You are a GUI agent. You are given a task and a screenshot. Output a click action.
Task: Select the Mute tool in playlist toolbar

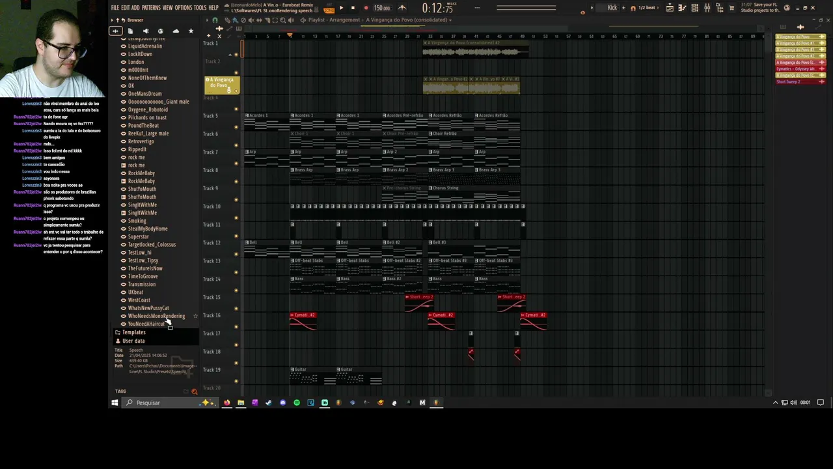click(252, 20)
